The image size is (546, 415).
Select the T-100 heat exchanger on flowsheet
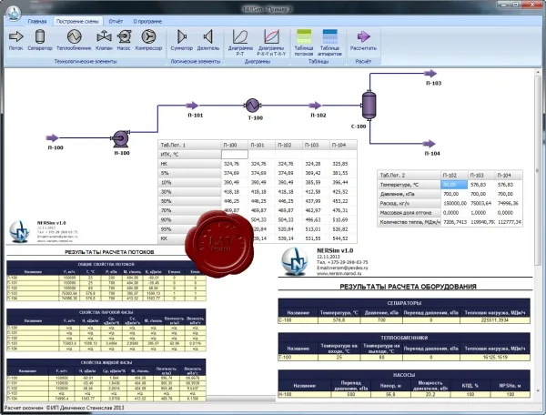click(252, 105)
